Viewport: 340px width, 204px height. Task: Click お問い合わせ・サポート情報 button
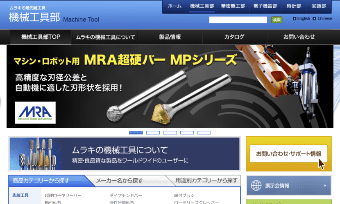289,154
